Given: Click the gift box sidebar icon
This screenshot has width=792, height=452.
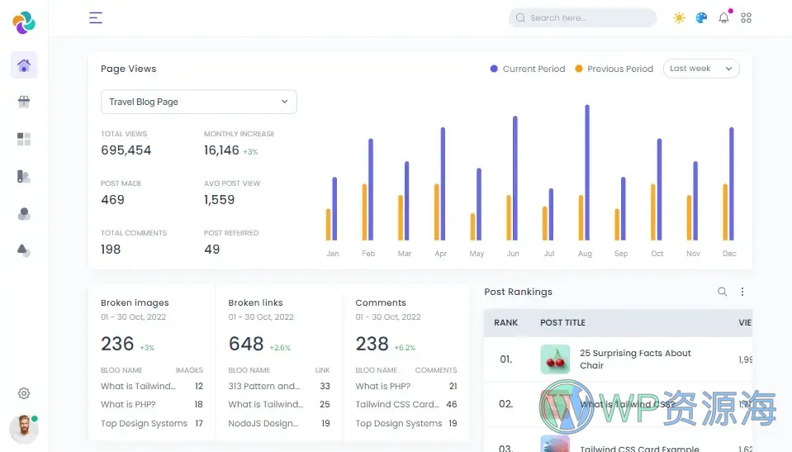Looking at the screenshot, I should point(24,102).
